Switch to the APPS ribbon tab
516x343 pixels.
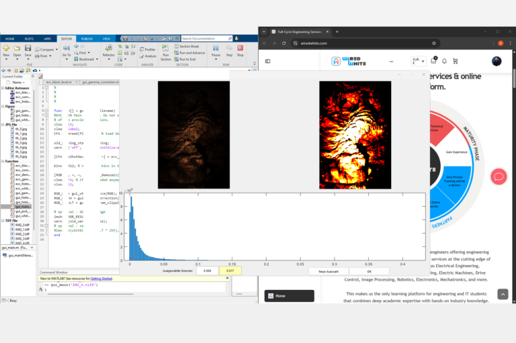click(x=48, y=39)
